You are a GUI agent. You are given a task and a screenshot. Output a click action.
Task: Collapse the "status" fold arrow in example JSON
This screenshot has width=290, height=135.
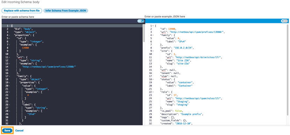[153, 79]
